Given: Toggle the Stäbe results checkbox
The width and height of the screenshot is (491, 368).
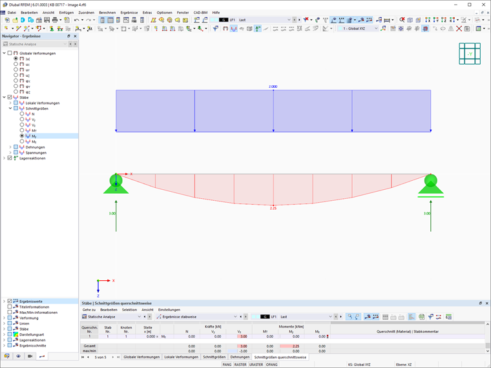Looking at the screenshot, I should click(x=10, y=97).
